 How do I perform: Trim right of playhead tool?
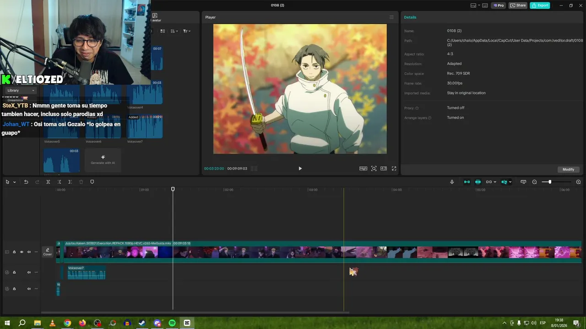click(70, 182)
